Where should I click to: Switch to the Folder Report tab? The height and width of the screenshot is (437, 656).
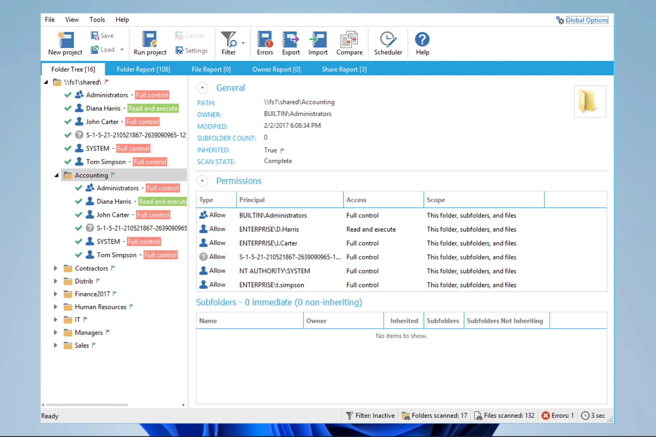point(143,69)
